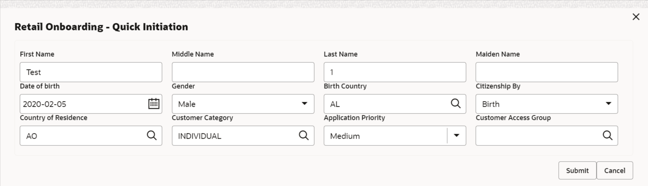Open the Date of birth calendar picker

click(154, 104)
